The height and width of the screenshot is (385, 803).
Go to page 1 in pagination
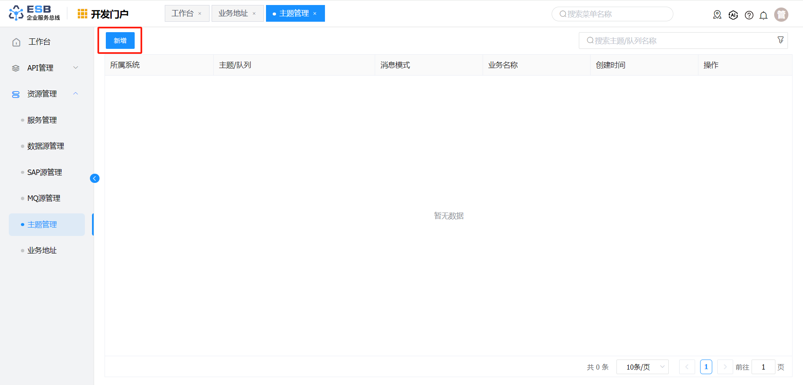pyautogui.click(x=706, y=367)
